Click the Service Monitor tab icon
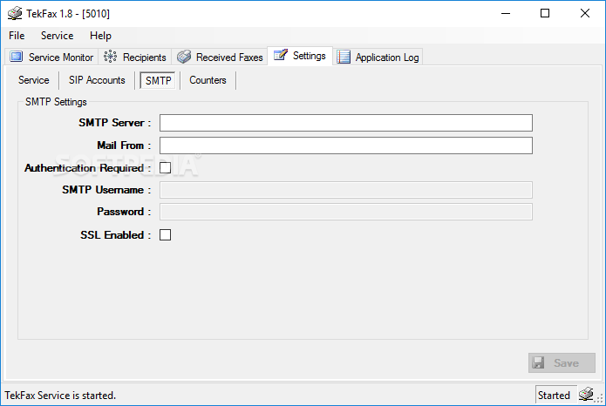Image resolution: width=606 pixels, height=406 pixels. [x=17, y=57]
